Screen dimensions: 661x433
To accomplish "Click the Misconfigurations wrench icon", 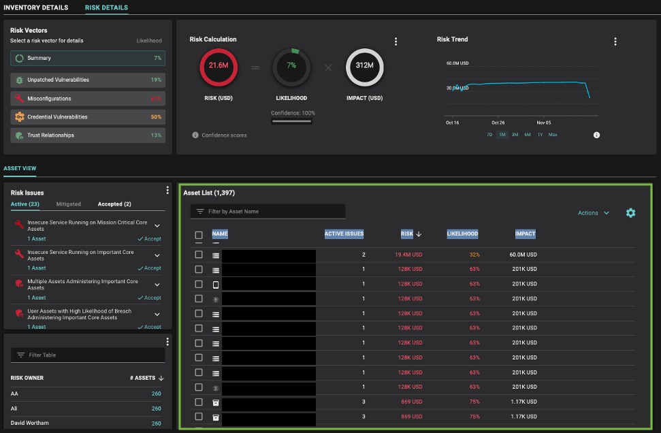I will coord(19,98).
